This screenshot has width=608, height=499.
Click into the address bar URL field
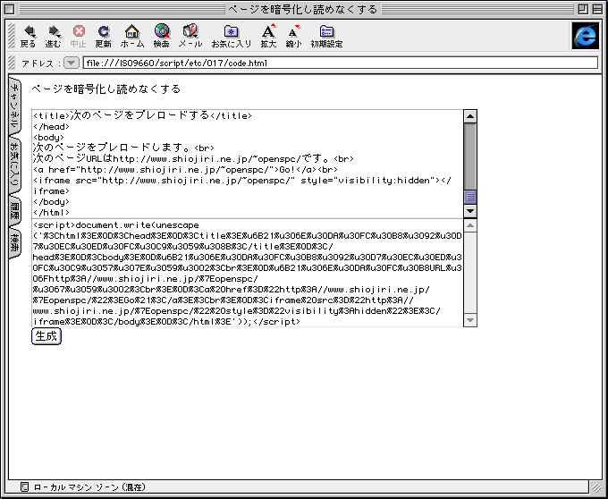tap(340, 63)
